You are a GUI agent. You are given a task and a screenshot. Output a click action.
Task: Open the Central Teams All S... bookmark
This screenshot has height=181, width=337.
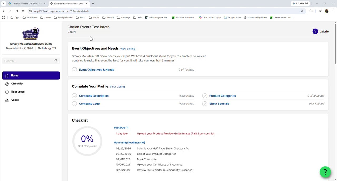coord(281,18)
